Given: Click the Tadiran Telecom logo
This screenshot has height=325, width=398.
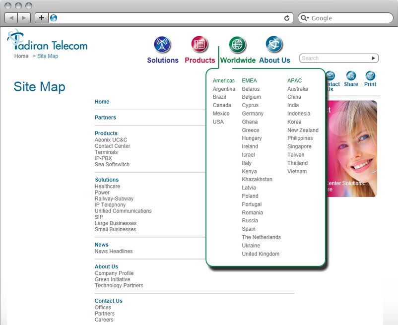Looking at the screenshot, I should (x=48, y=42).
